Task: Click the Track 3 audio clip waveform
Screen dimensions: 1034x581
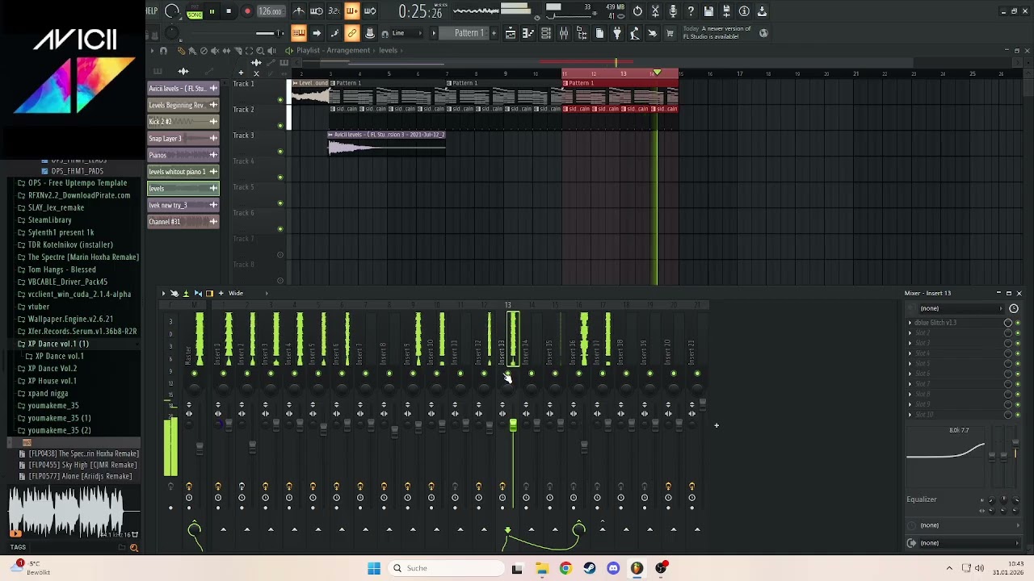Action: 386,148
